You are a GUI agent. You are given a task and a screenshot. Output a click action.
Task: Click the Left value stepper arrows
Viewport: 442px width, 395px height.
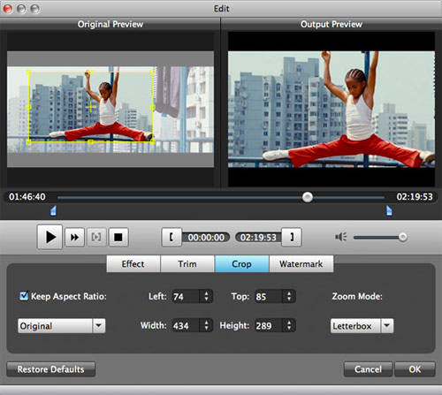[206, 296]
